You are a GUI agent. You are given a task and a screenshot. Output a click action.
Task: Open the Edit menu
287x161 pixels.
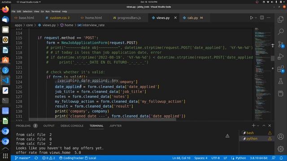pos(19,11)
